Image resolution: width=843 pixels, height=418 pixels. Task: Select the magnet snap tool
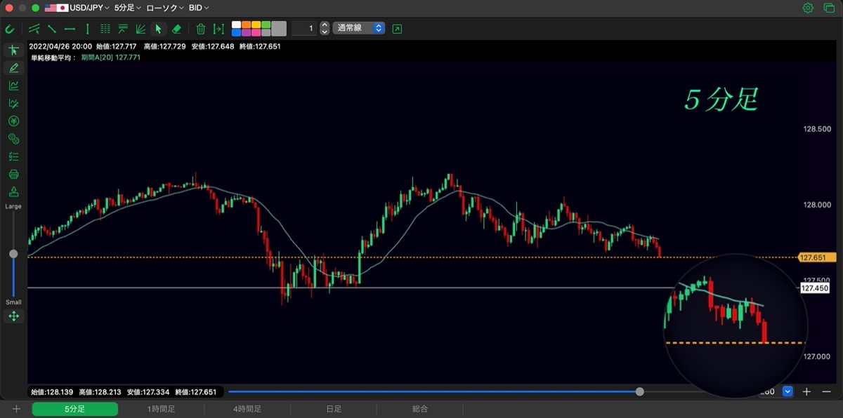(x=10, y=29)
